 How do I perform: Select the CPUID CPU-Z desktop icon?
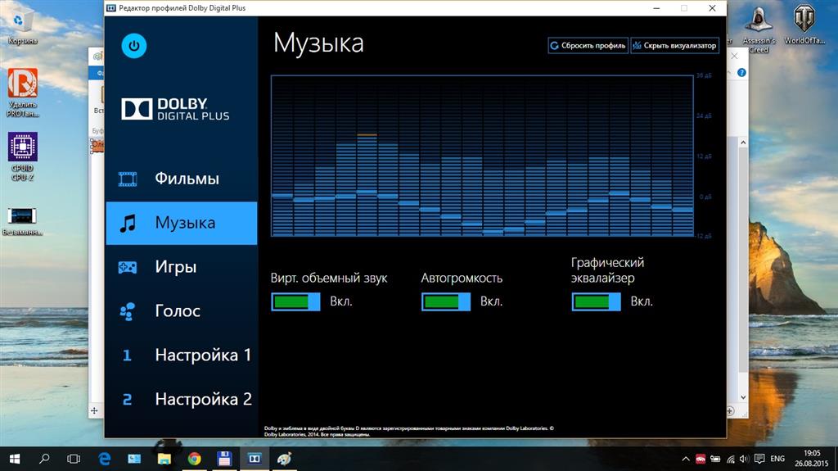tap(22, 156)
